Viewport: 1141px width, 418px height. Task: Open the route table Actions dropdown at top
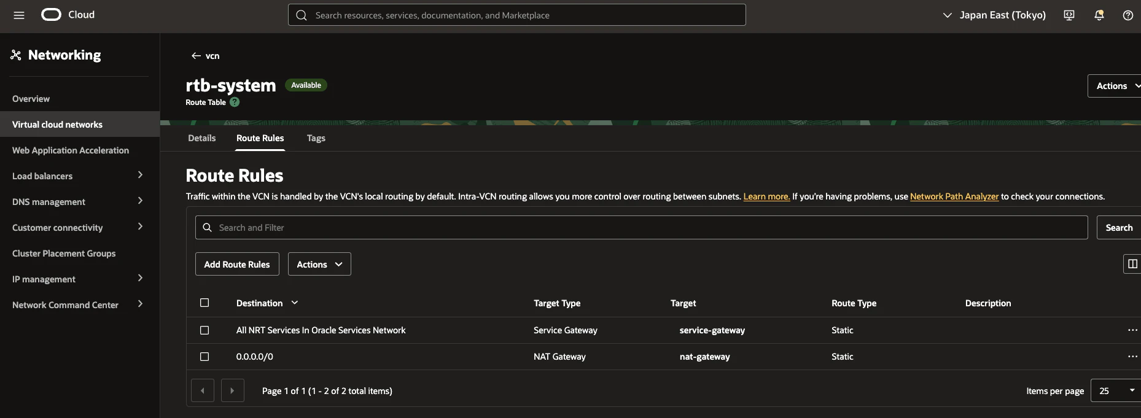[x=1114, y=86]
